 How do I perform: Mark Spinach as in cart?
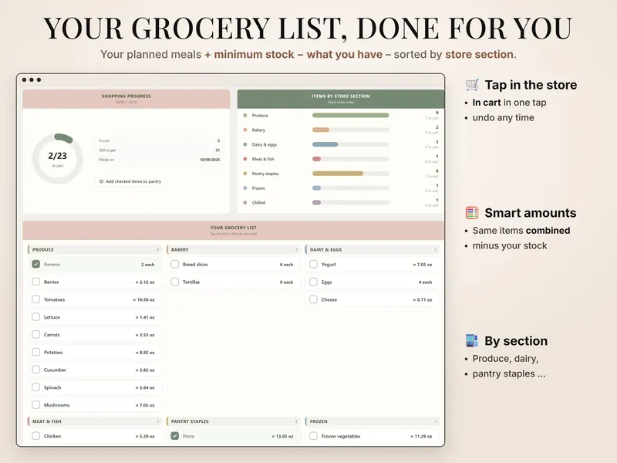(35, 387)
